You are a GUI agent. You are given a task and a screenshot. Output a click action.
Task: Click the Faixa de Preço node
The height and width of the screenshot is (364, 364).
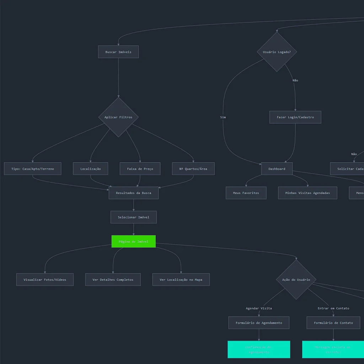(x=140, y=169)
